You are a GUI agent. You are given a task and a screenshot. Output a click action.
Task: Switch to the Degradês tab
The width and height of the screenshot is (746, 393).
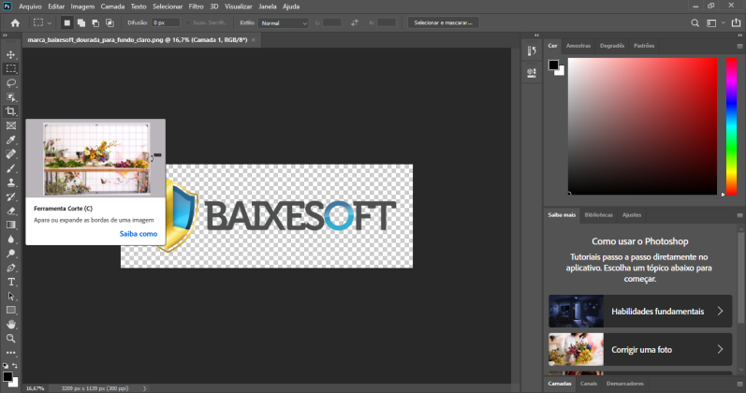tap(612, 46)
